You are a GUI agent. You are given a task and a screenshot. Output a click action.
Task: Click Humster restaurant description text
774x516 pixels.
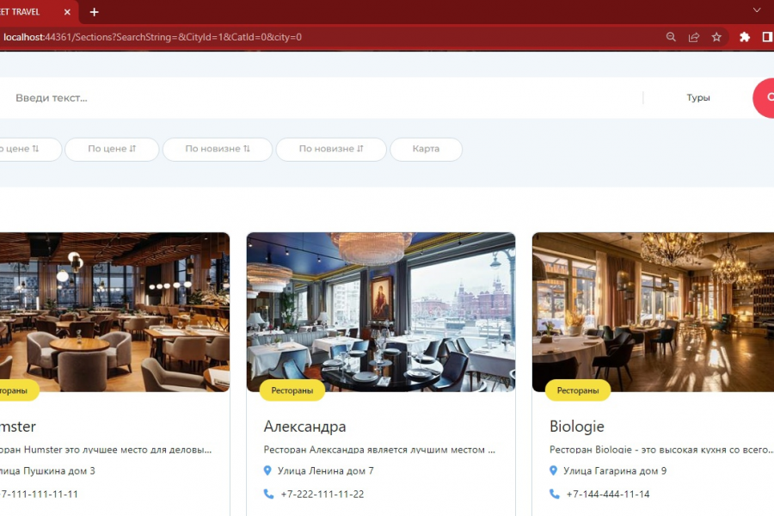click(x=106, y=450)
